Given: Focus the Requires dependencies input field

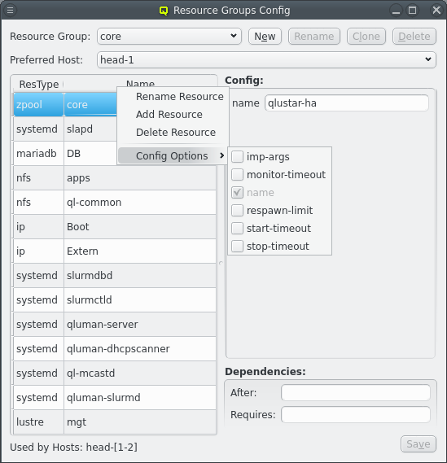Looking at the screenshot, I should click(x=356, y=414).
